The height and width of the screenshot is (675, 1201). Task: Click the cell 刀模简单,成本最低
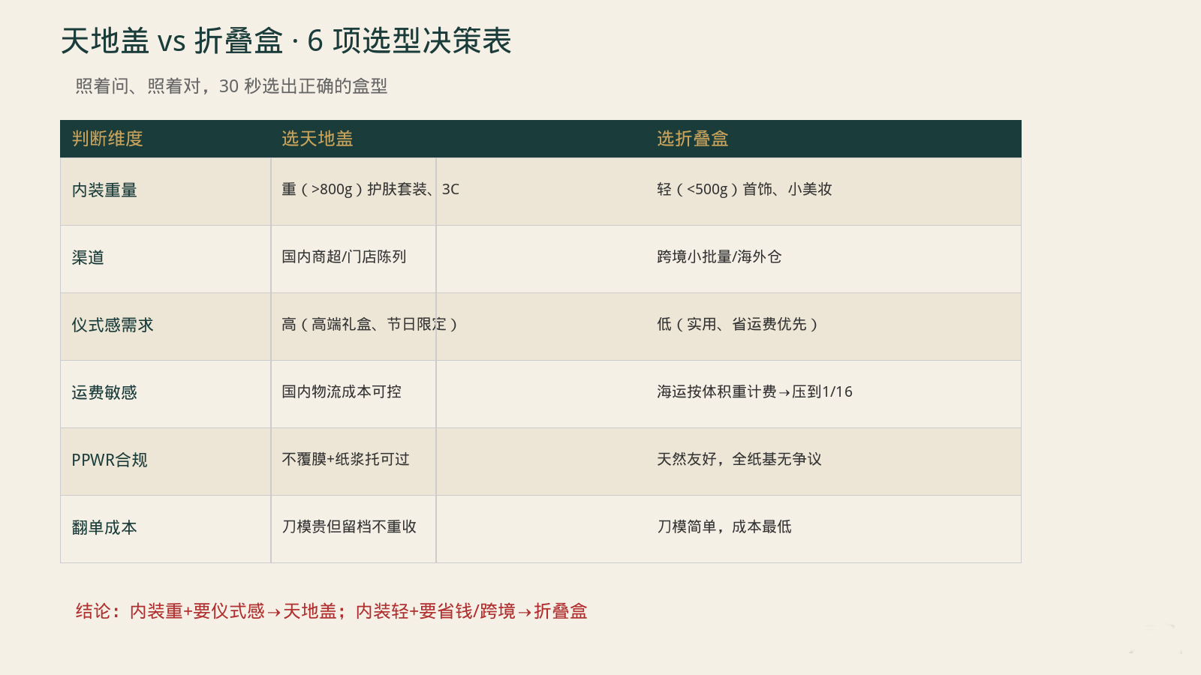click(724, 527)
